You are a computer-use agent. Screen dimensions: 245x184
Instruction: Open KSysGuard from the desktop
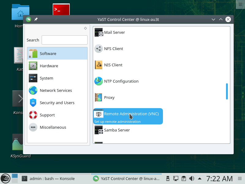coord(17,142)
